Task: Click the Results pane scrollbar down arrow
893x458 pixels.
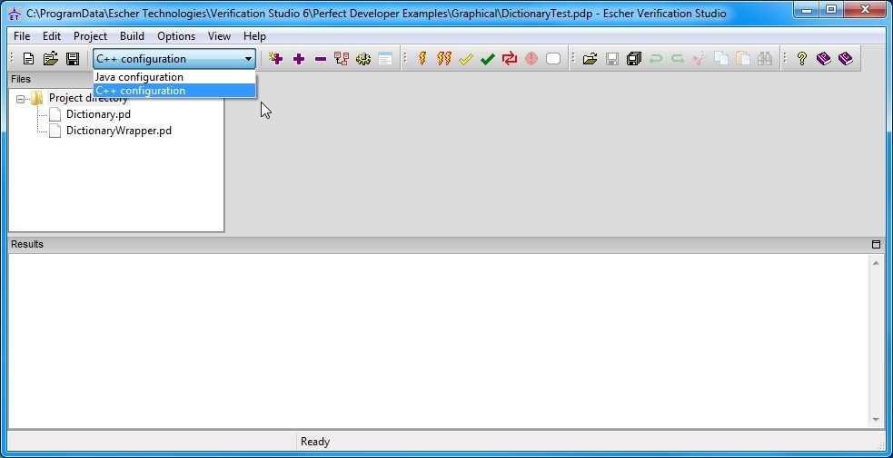Action: [x=876, y=420]
